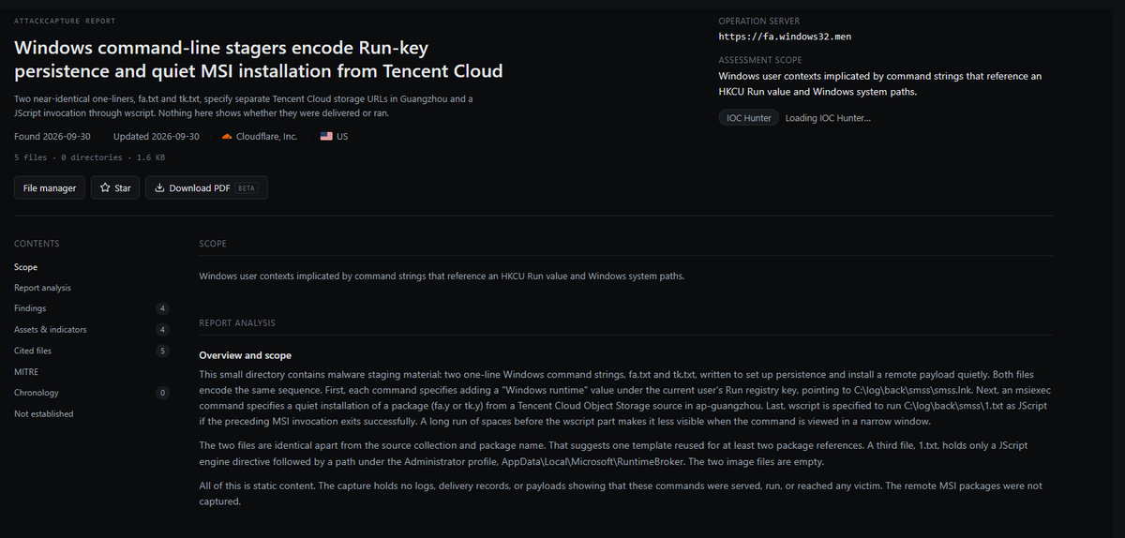1125x538 pixels.
Task: Click the Findings count badge
Action: point(162,308)
